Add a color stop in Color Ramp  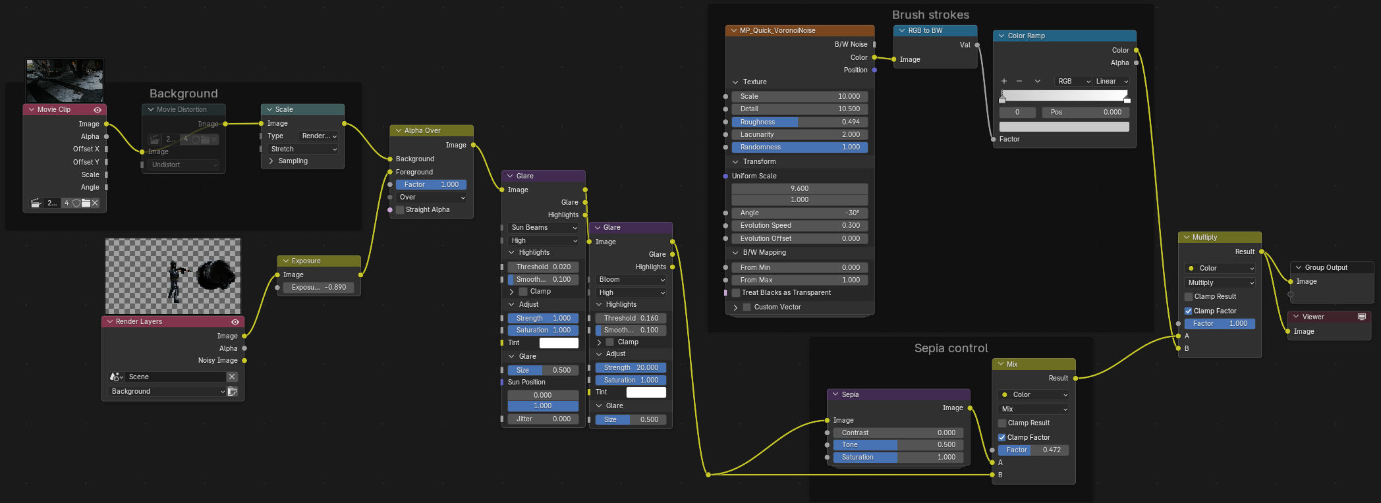[1004, 81]
